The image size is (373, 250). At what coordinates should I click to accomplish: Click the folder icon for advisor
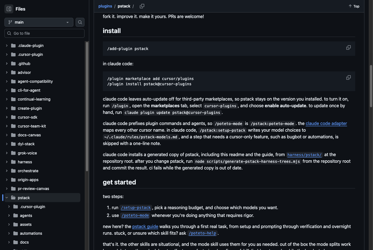click(13, 72)
